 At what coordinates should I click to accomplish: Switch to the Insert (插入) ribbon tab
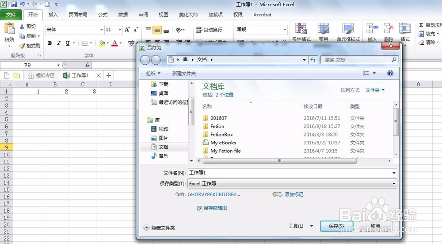click(x=53, y=15)
